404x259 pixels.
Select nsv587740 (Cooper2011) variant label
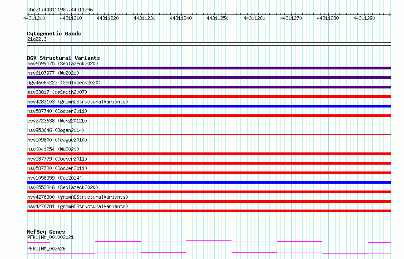click(x=57, y=111)
